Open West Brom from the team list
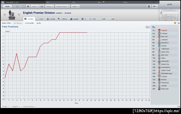Screen dimensions: 181x114 (165, 83)
